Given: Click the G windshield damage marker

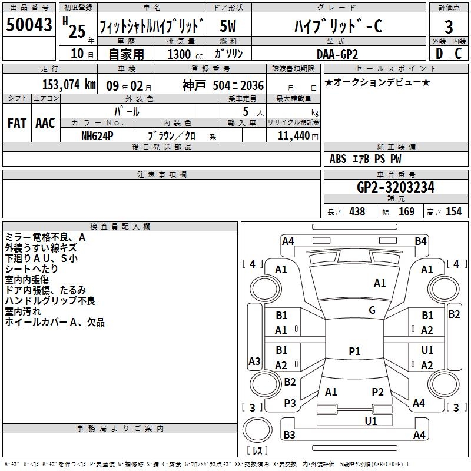Looking at the screenshot, I should [372, 310].
